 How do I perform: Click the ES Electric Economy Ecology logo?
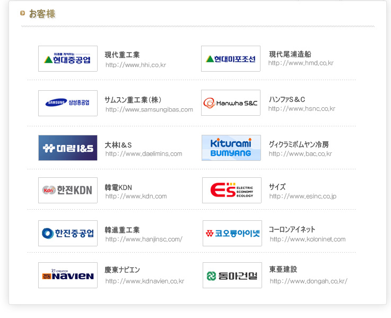[x=232, y=190]
